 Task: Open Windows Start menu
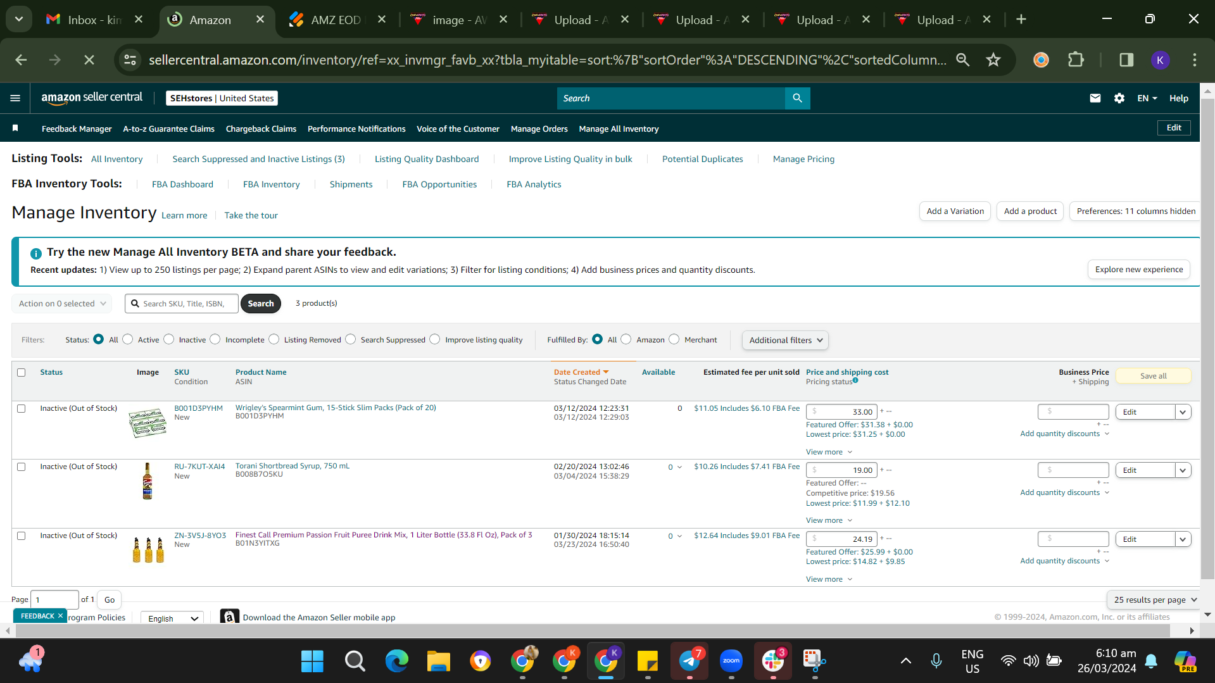(x=312, y=661)
